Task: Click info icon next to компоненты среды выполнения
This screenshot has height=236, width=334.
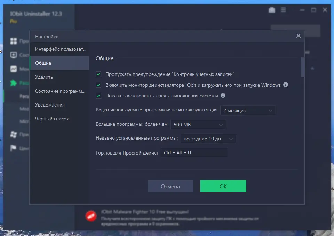Action: (223, 95)
